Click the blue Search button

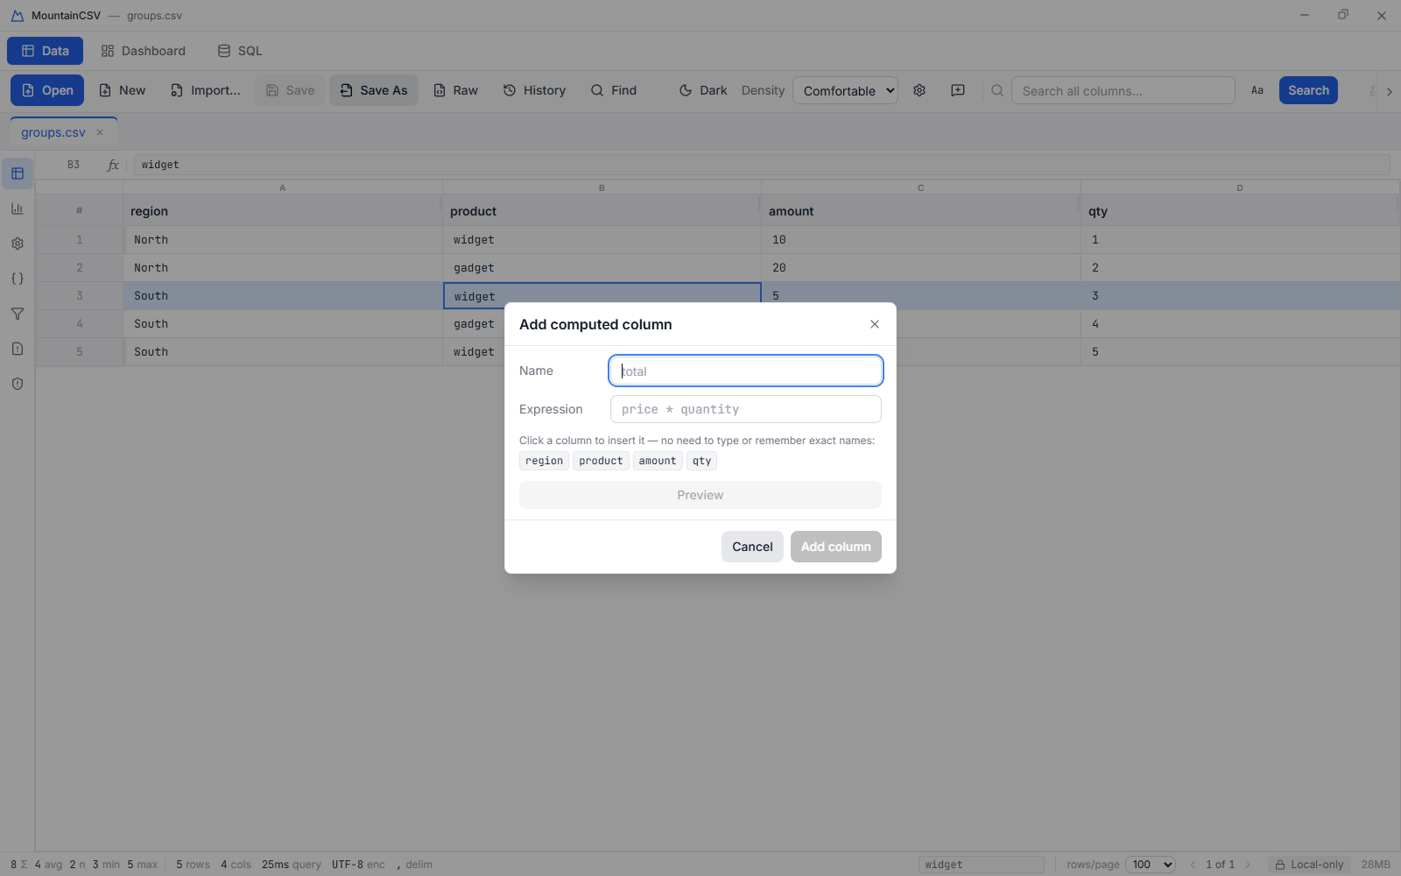click(1308, 90)
